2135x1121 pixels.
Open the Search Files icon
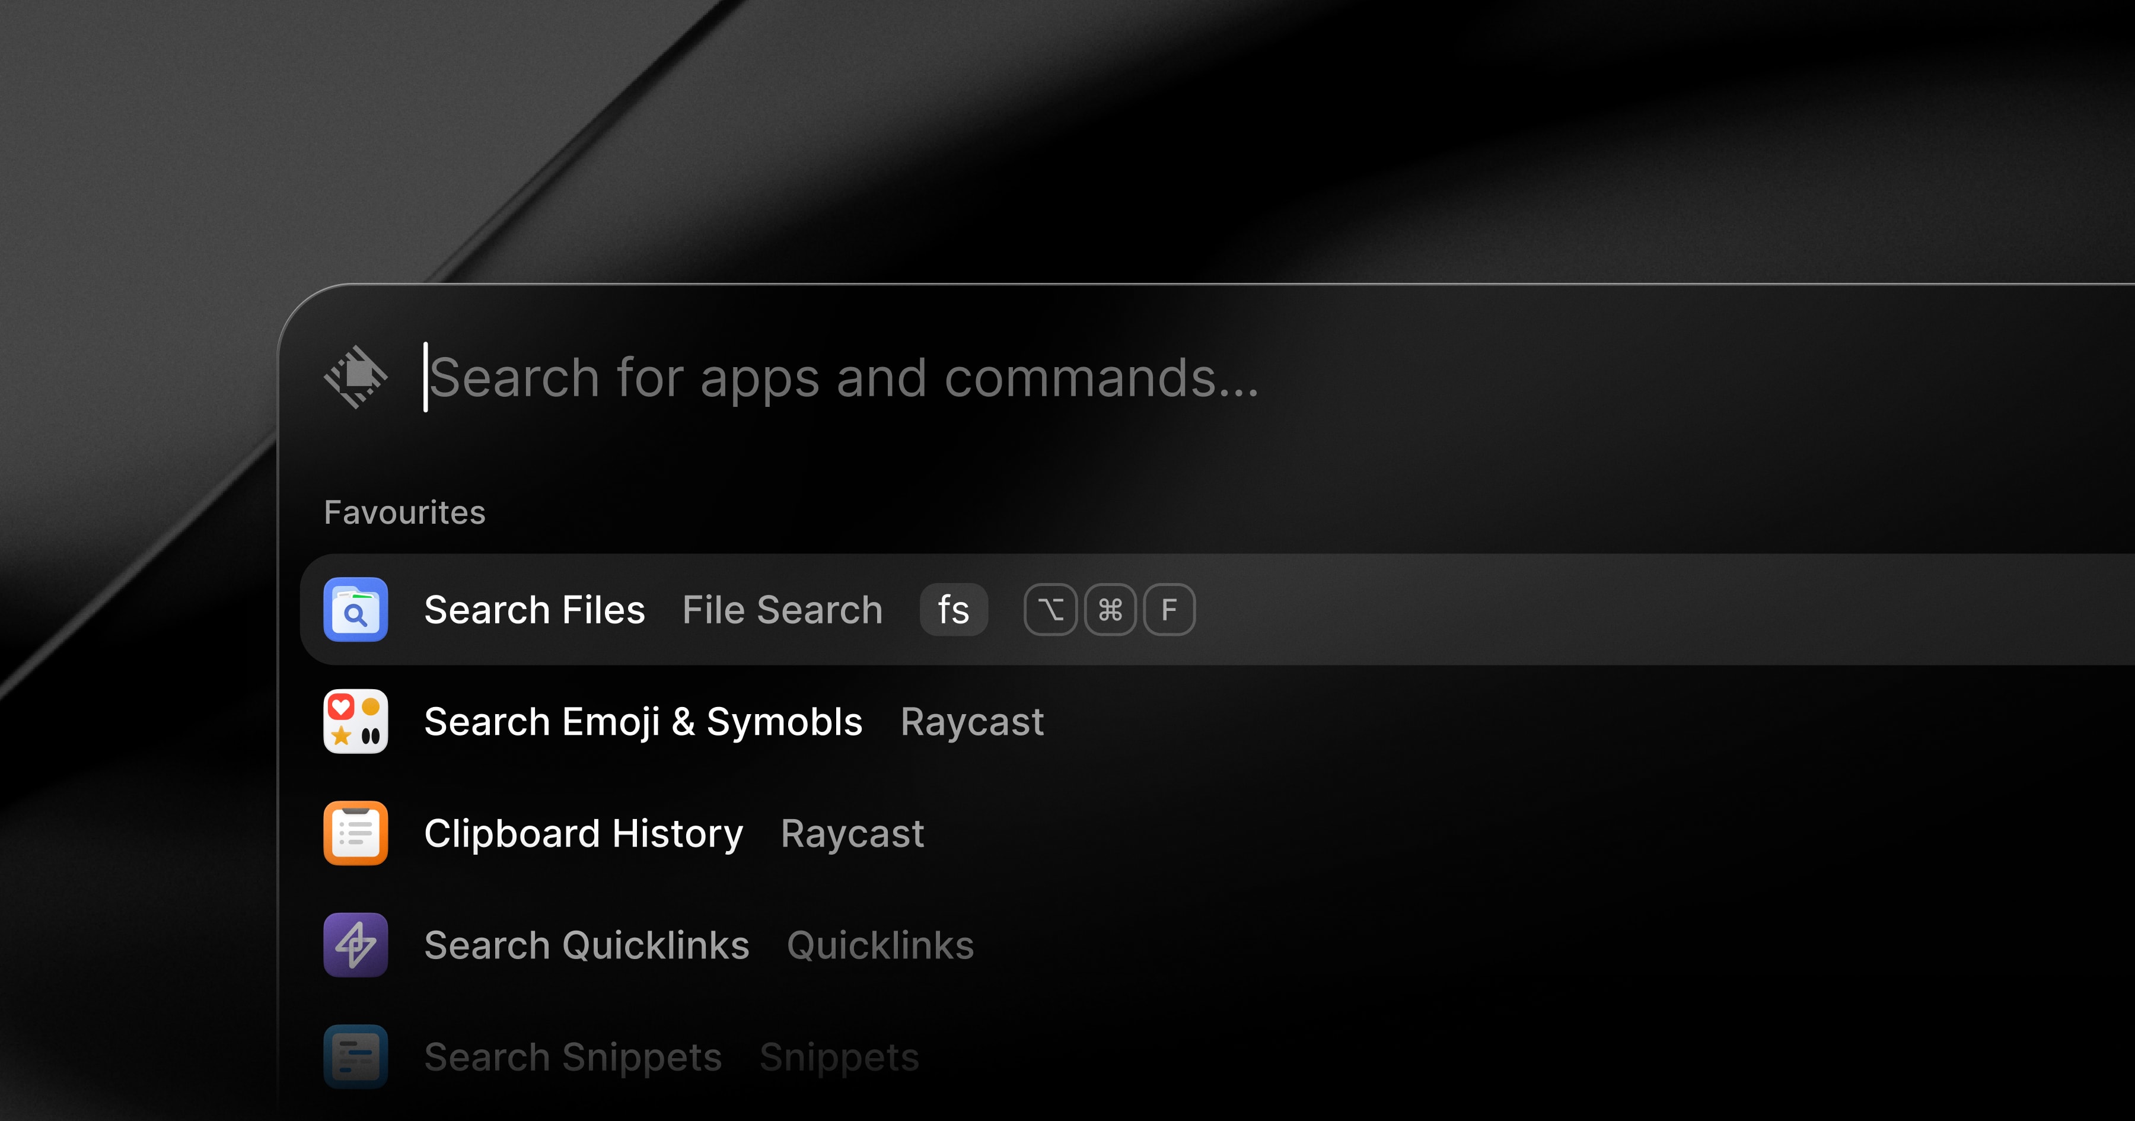tap(356, 609)
